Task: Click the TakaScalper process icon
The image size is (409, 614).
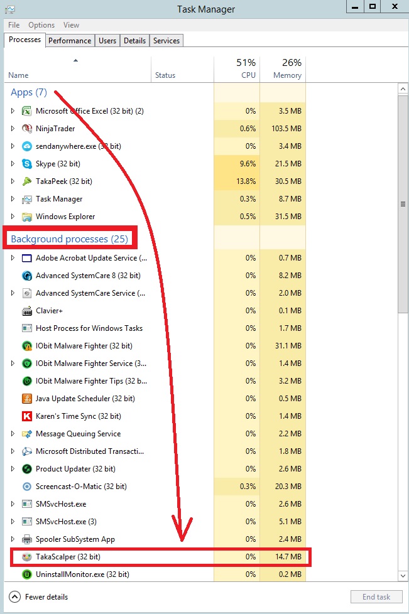Action: point(27,557)
